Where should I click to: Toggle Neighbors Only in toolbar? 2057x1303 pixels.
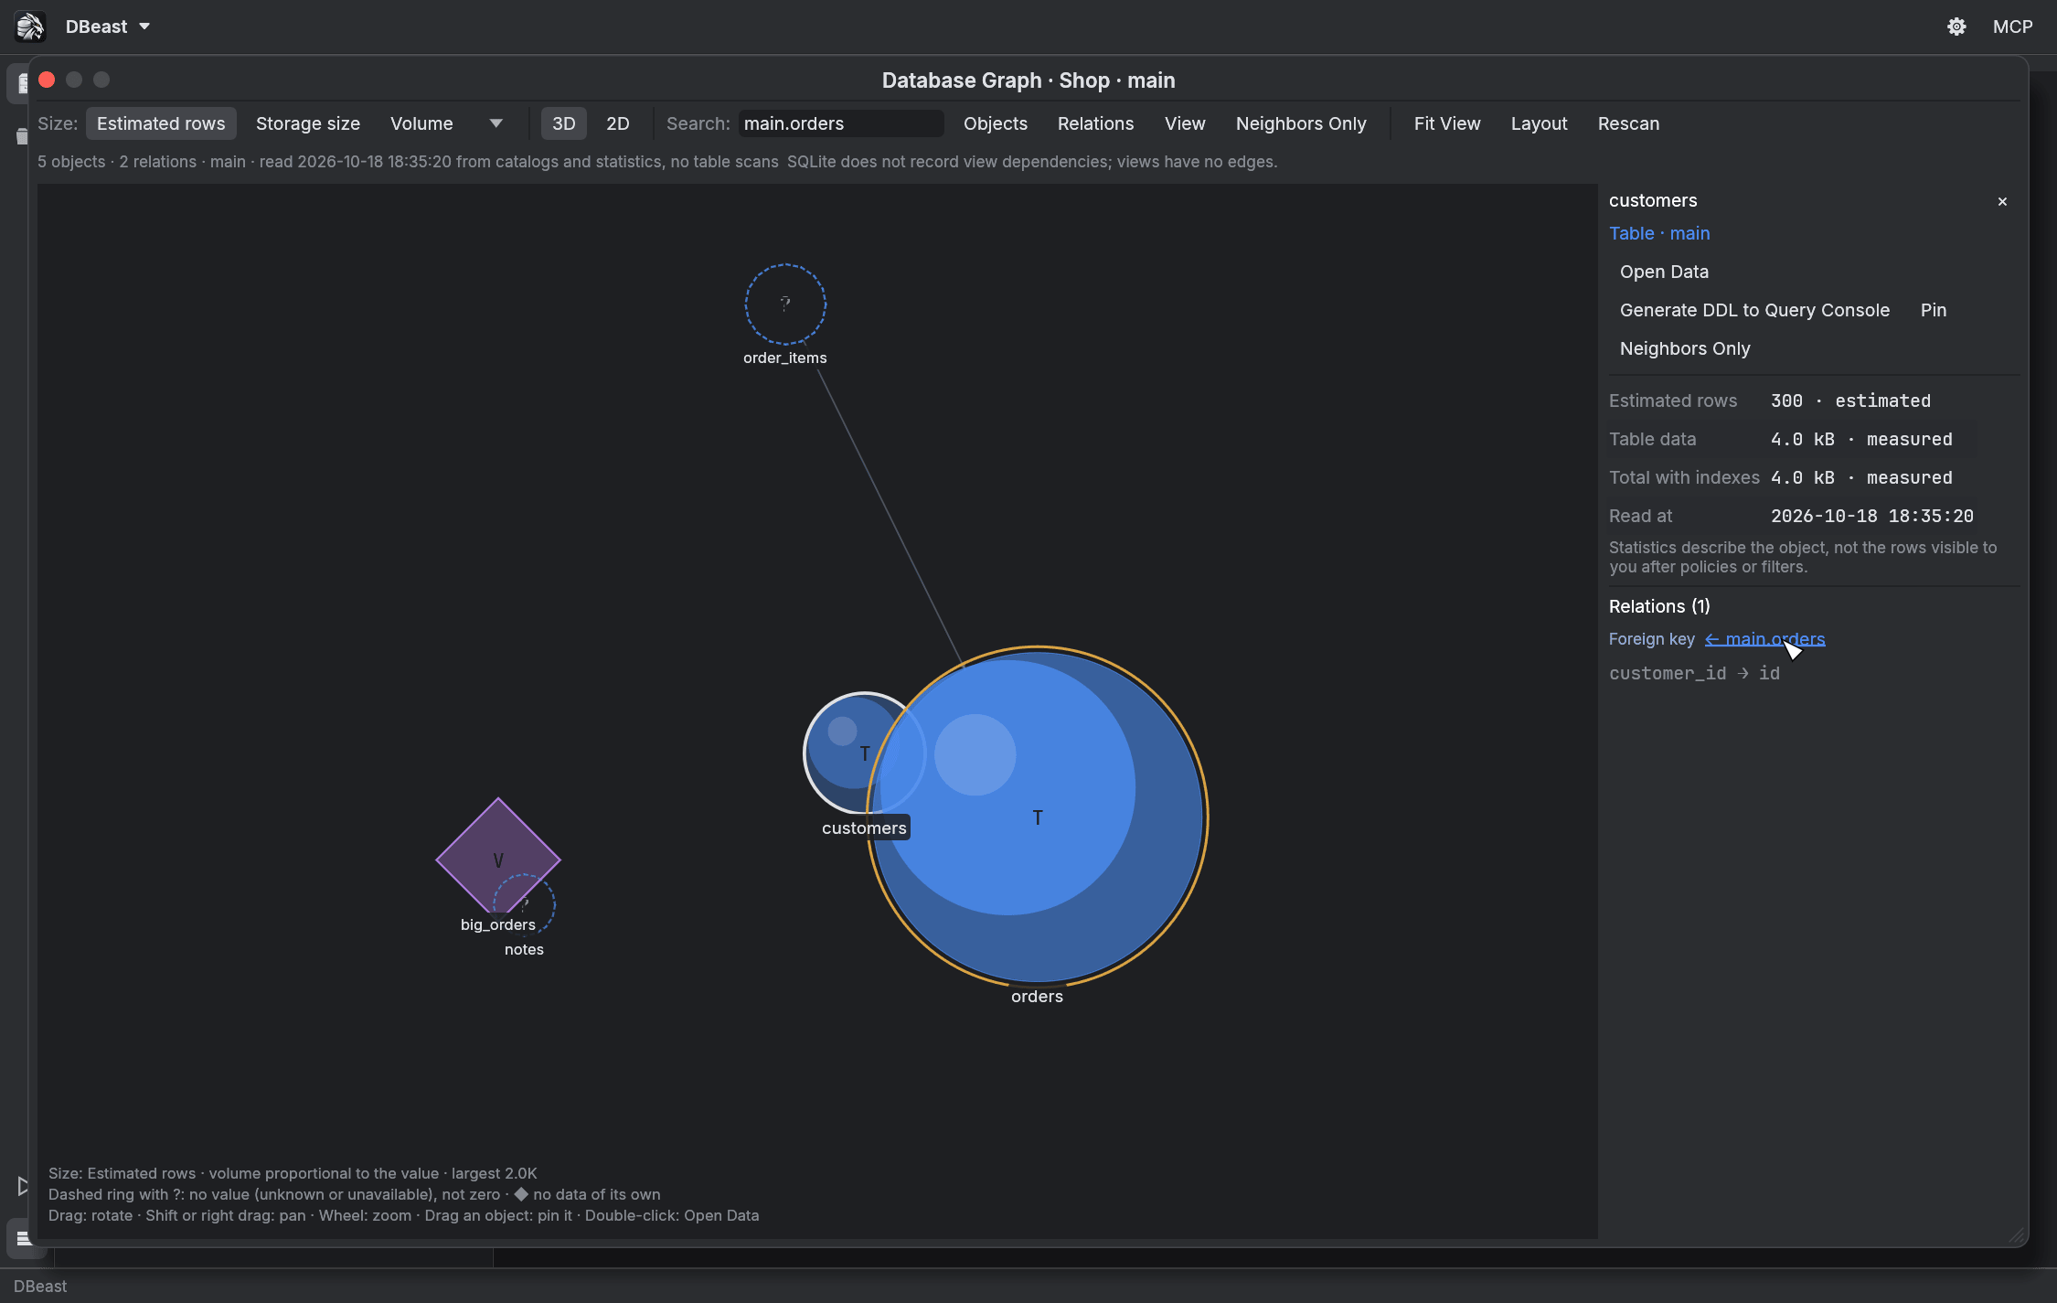[x=1301, y=123]
